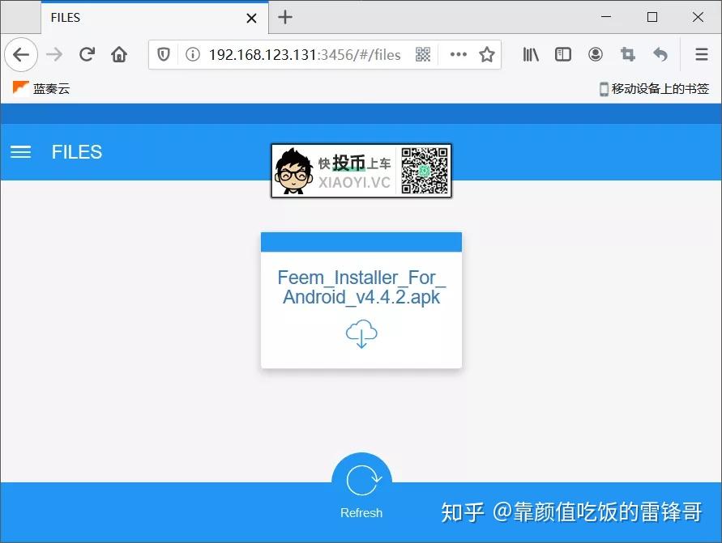Close the FILES browser tab

(x=251, y=18)
